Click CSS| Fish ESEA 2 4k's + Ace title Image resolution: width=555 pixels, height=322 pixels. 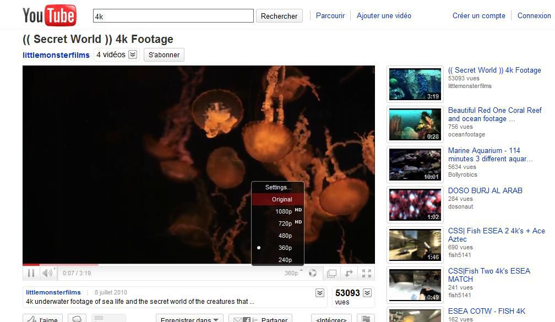(497, 235)
